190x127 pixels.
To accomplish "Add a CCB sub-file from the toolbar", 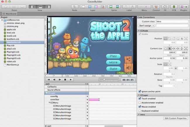I will point(174,7).
